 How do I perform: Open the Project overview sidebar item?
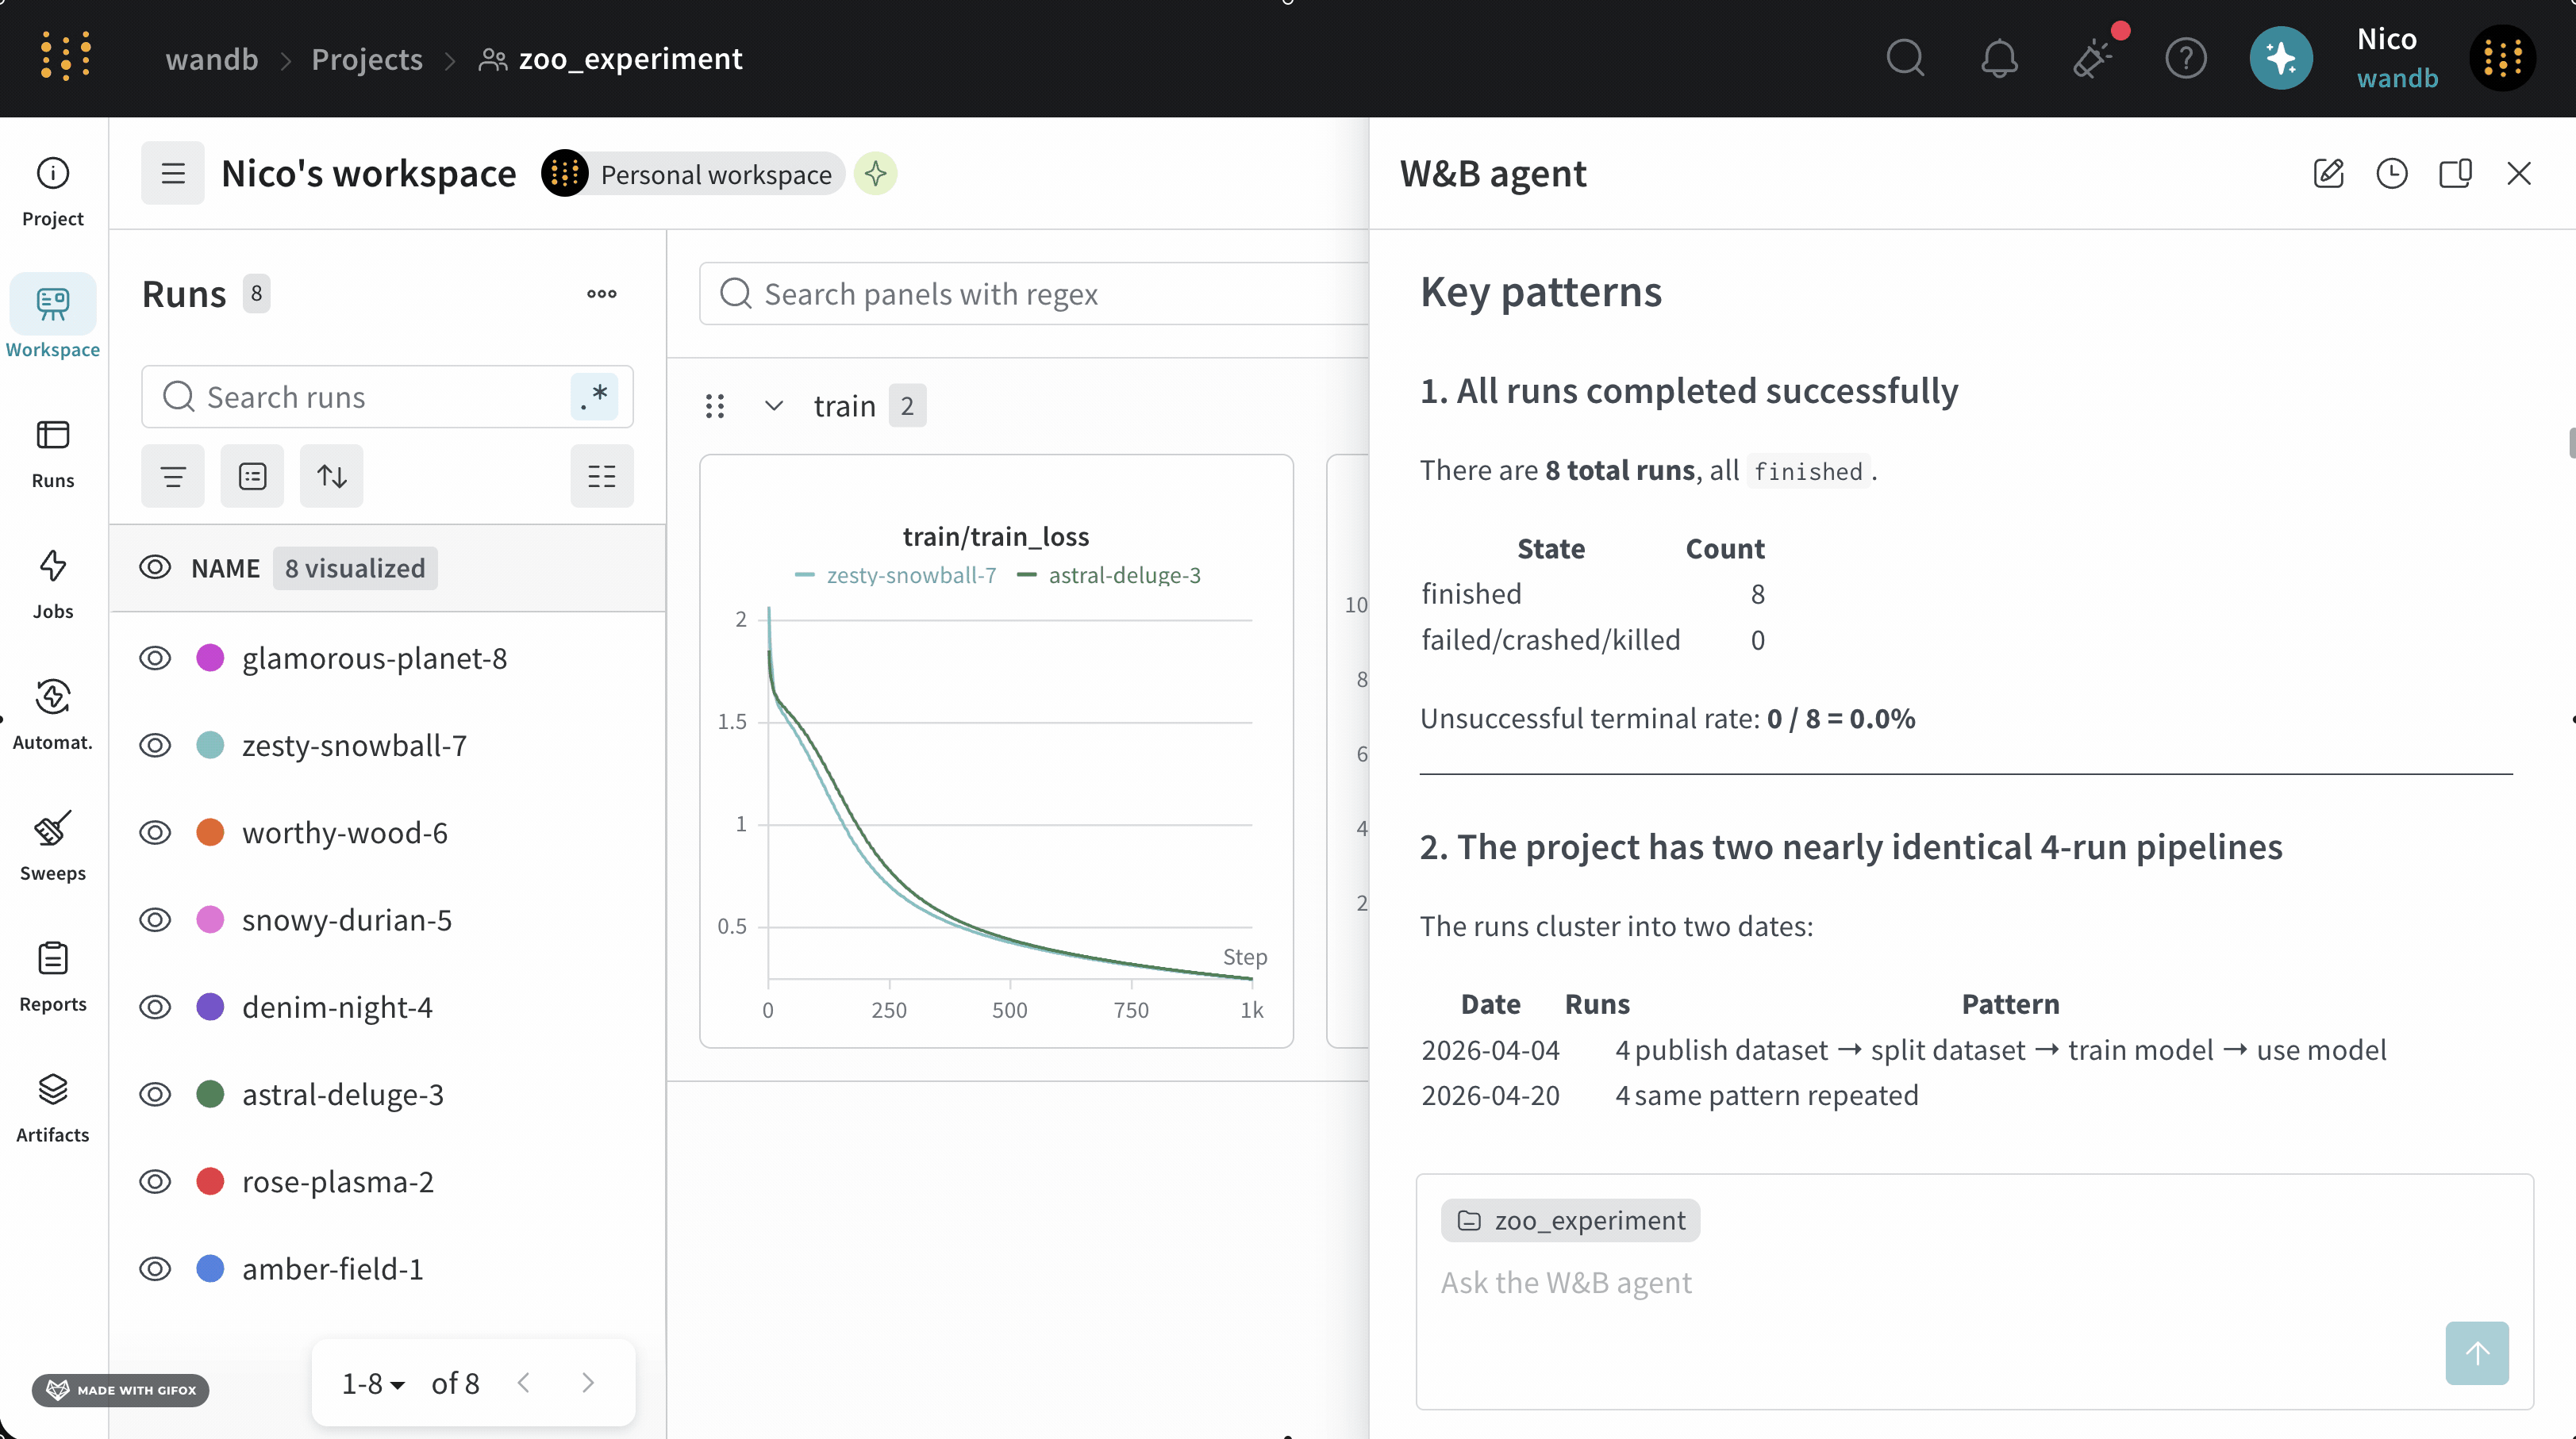(x=53, y=191)
